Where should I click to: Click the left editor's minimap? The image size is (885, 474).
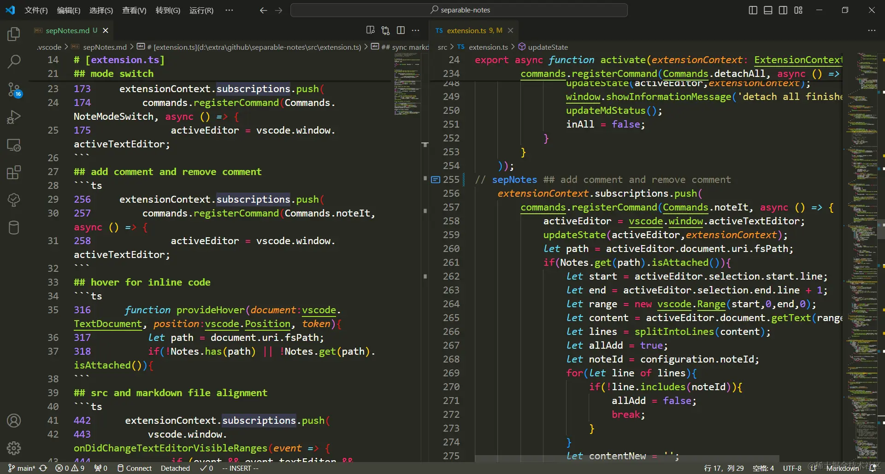[x=407, y=84]
